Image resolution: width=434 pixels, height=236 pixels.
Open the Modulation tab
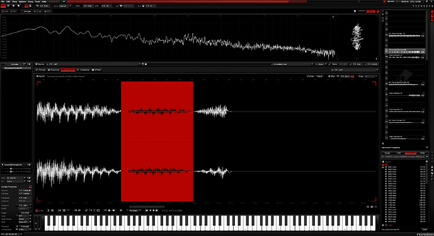coord(83,70)
